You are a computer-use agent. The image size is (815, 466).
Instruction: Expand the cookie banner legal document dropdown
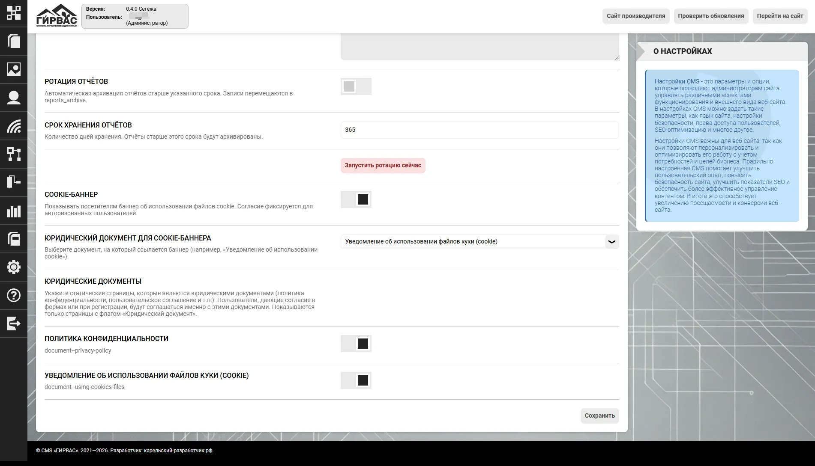click(x=479, y=242)
